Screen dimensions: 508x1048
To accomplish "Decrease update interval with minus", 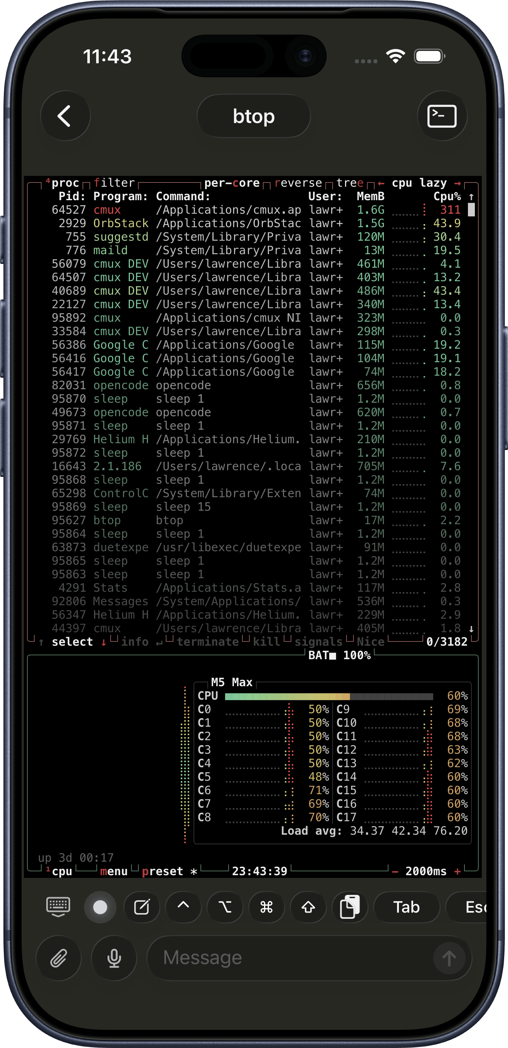I will pos(395,871).
